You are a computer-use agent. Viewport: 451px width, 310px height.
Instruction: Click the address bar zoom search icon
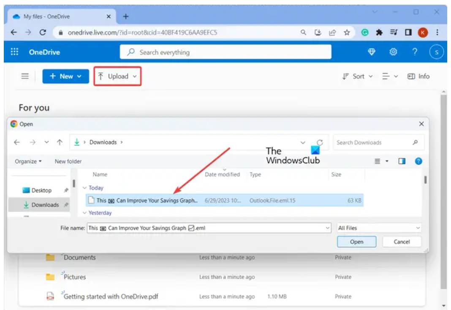click(x=303, y=32)
